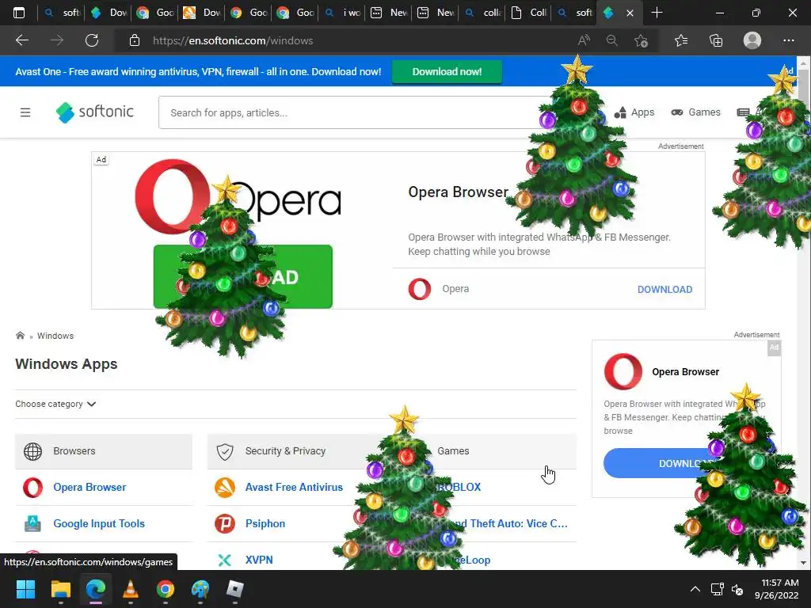Image resolution: width=811 pixels, height=608 pixels.
Task: Open the Psiphon app link
Action: pos(265,523)
